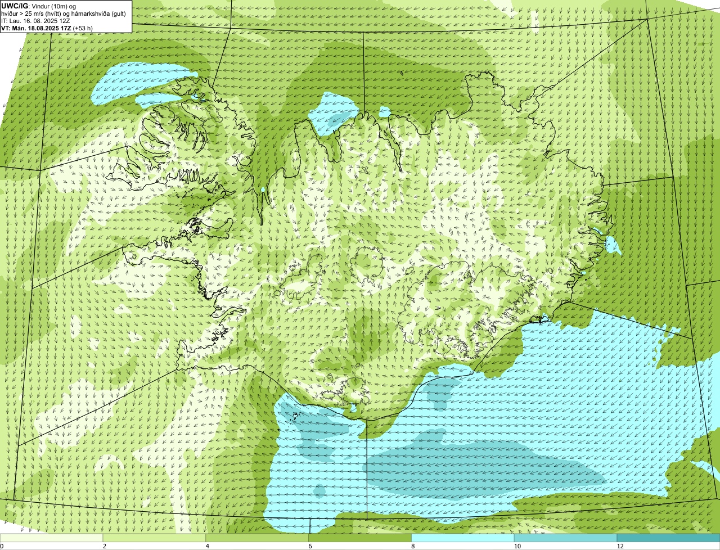The width and height of the screenshot is (720, 550).
Task: Click the palest yellow 0–2 legend swatch
Action: pos(52,538)
